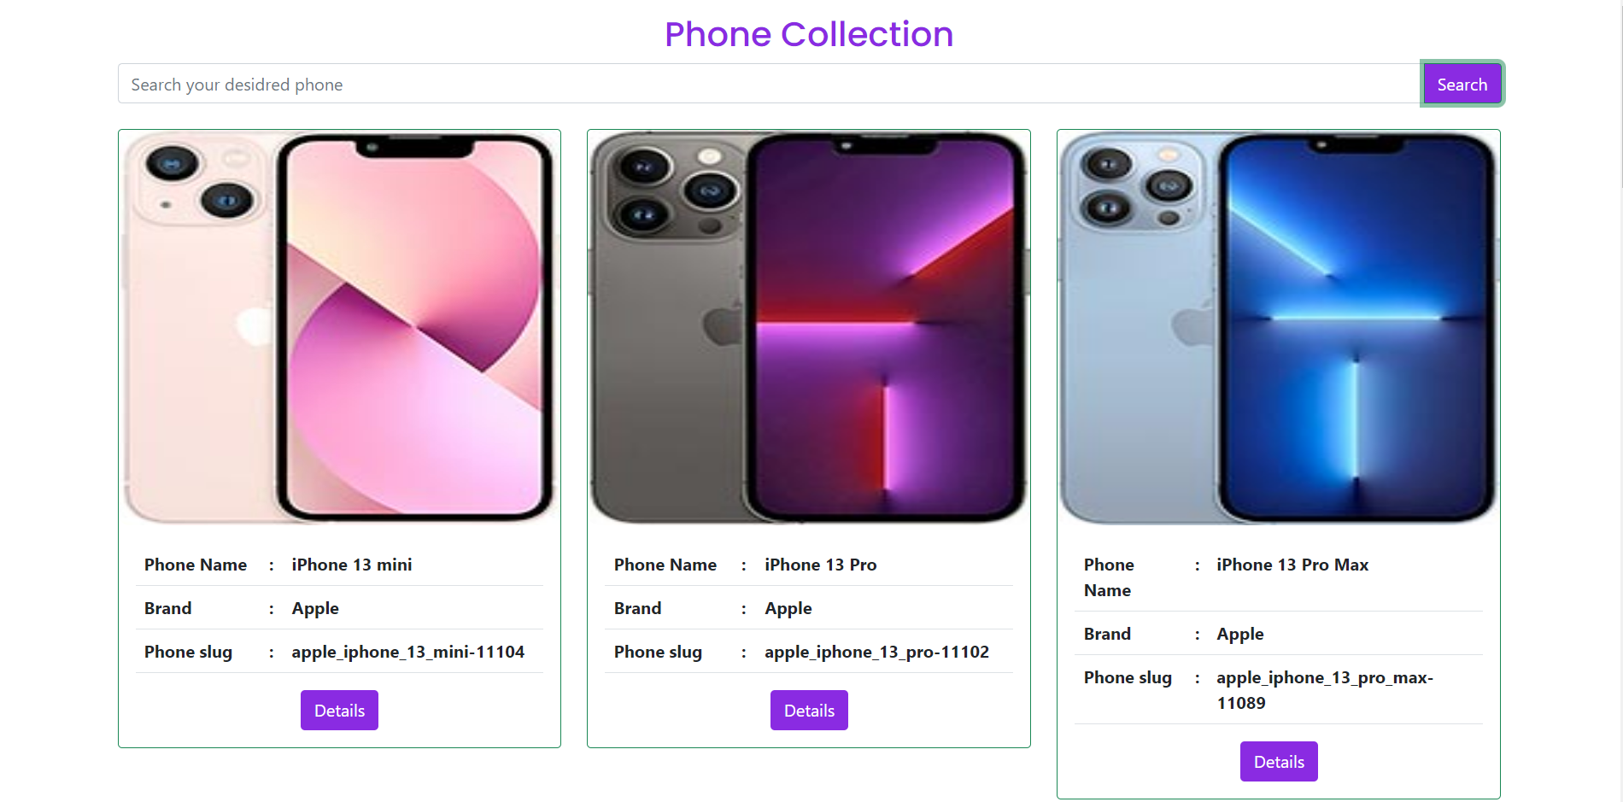Focus the 'Search your desired phone' field
Image resolution: width=1623 pixels, height=802 pixels.
(769, 84)
